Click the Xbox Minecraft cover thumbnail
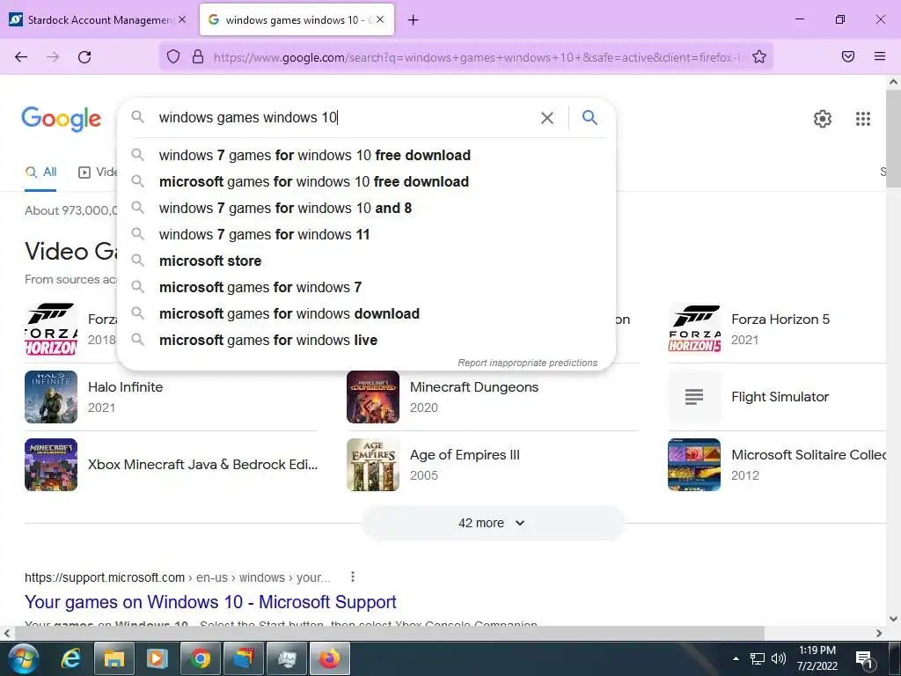 coord(51,465)
